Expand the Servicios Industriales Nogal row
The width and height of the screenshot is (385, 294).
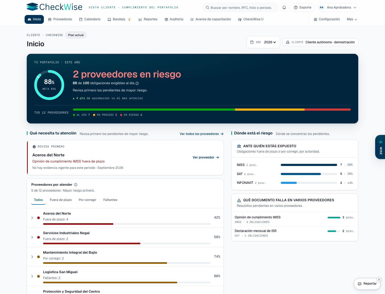pos(32,237)
